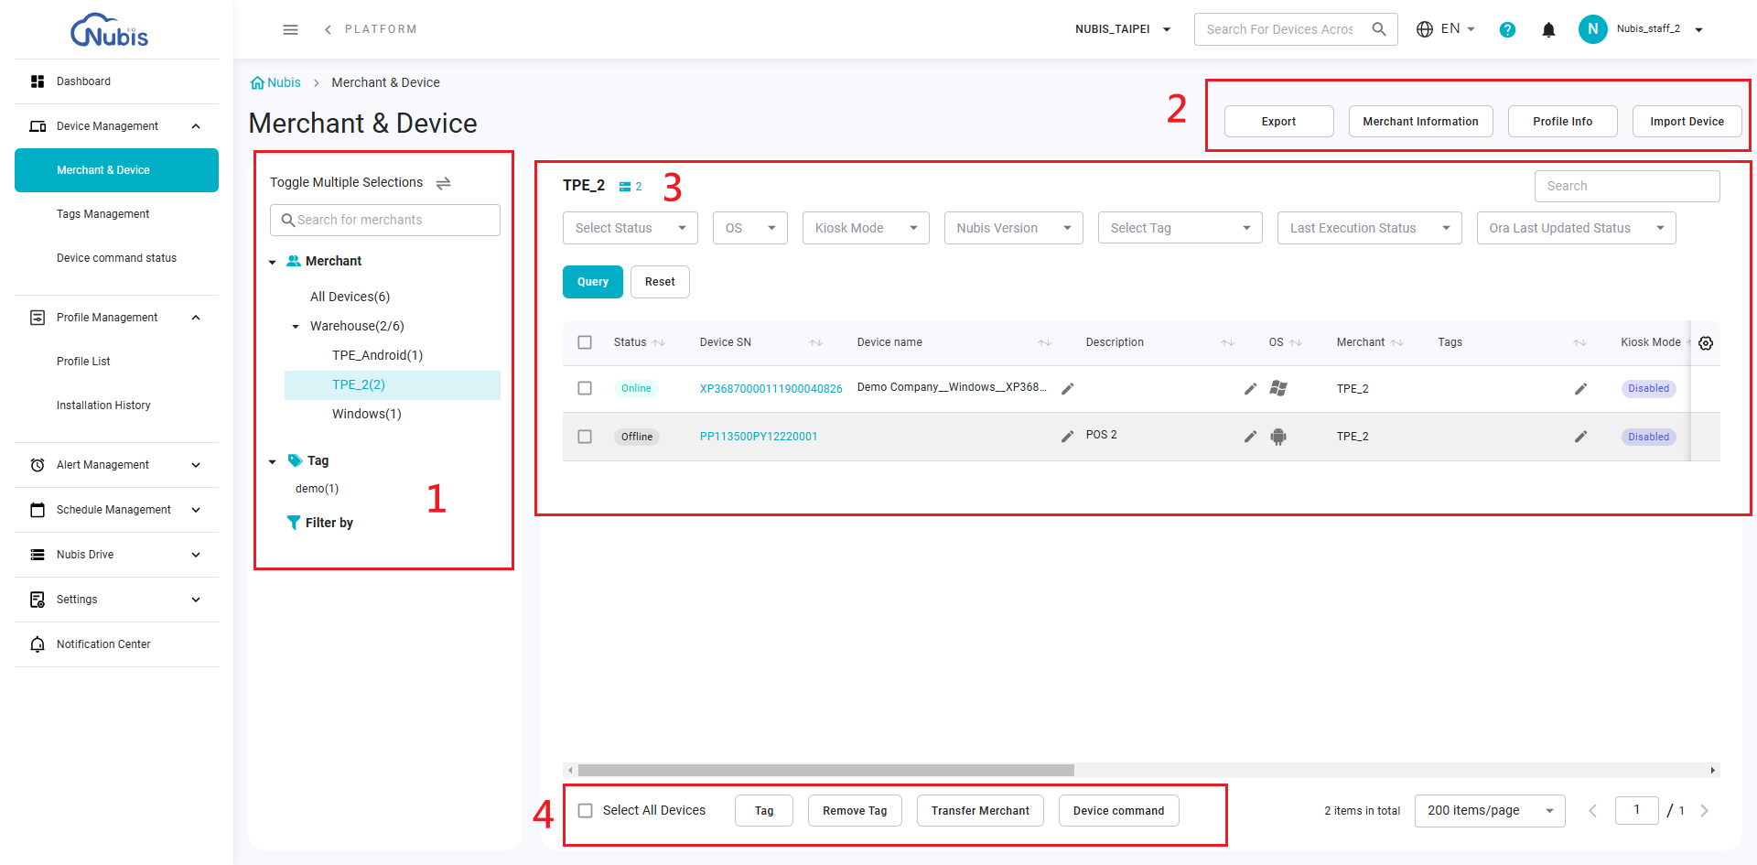Image resolution: width=1757 pixels, height=865 pixels.
Task: Open Tags Management in the sidebar
Action: point(116,214)
